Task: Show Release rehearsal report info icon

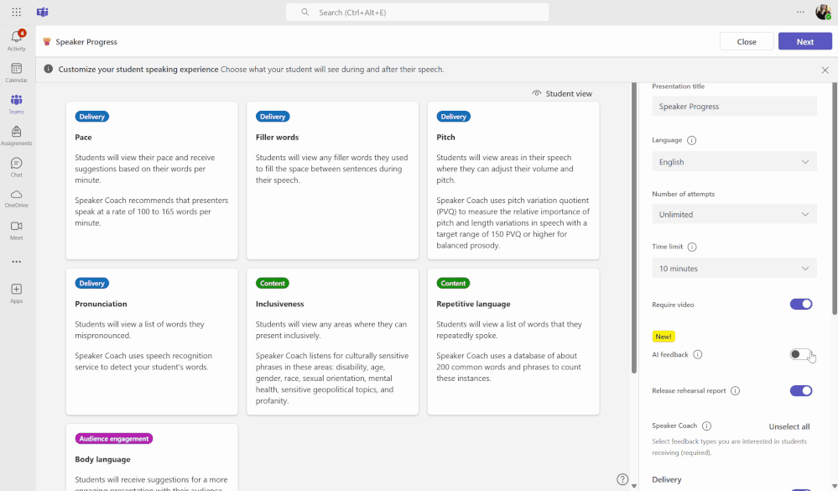Action: click(x=736, y=391)
